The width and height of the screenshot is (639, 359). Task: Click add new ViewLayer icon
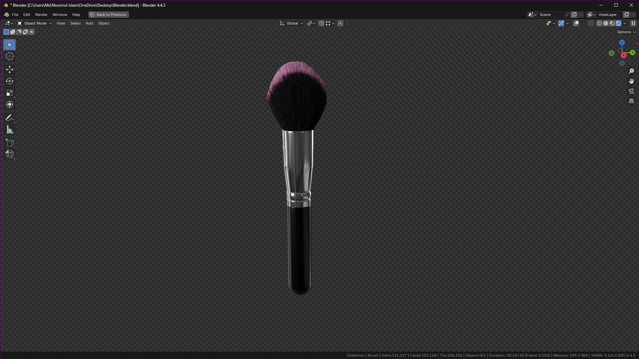[626, 15]
